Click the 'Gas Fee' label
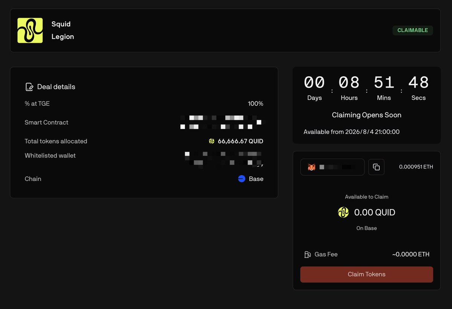The image size is (452, 309). [326, 254]
